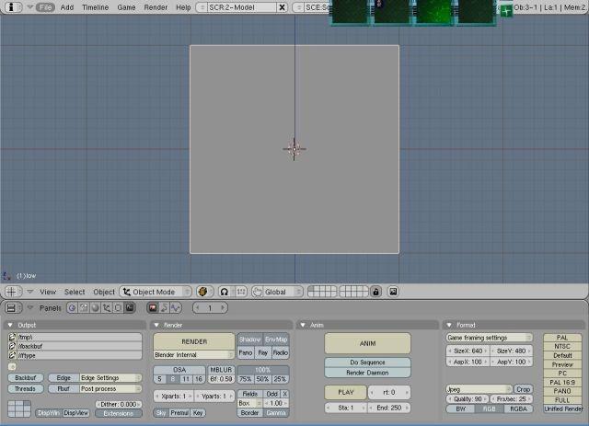Open the Game framing settings dropdown
589x426 pixels.
(x=489, y=338)
